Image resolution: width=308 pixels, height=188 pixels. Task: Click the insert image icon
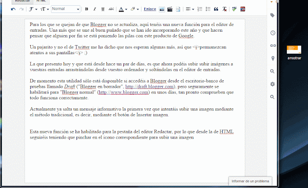tap(162, 9)
